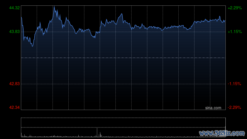The image size is (247, 139).
Task: Click the 43.83 price axis label
Action: pos(15,32)
